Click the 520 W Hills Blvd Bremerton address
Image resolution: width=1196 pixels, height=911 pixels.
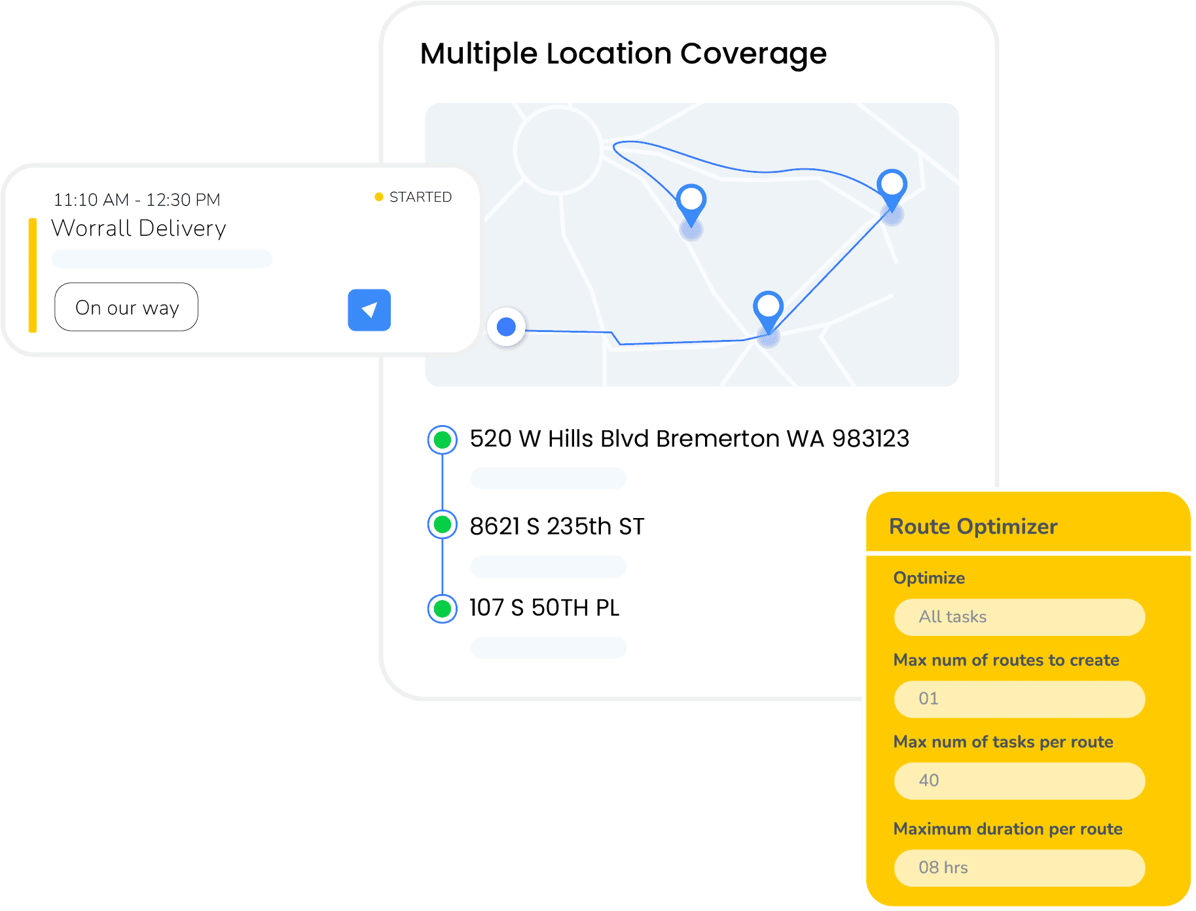[689, 439]
